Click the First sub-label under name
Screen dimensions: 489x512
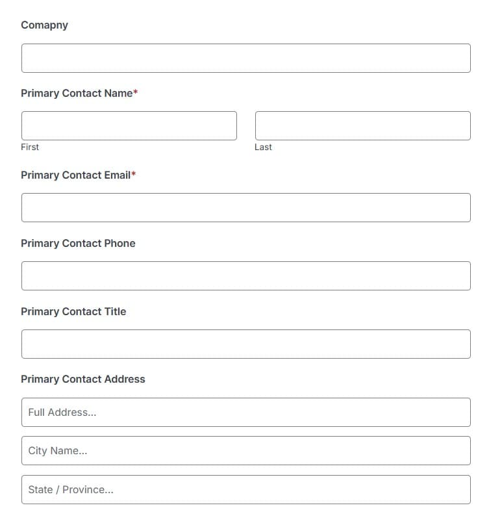pyautogui.click(x=30, y=147)
